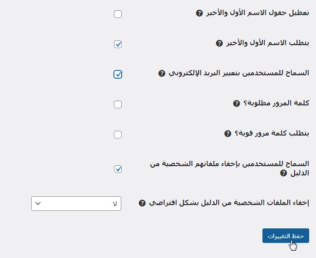Viewport: 316px width, 258px height.
Task: Show help for require strong password
Action: (x=227, y=133)
